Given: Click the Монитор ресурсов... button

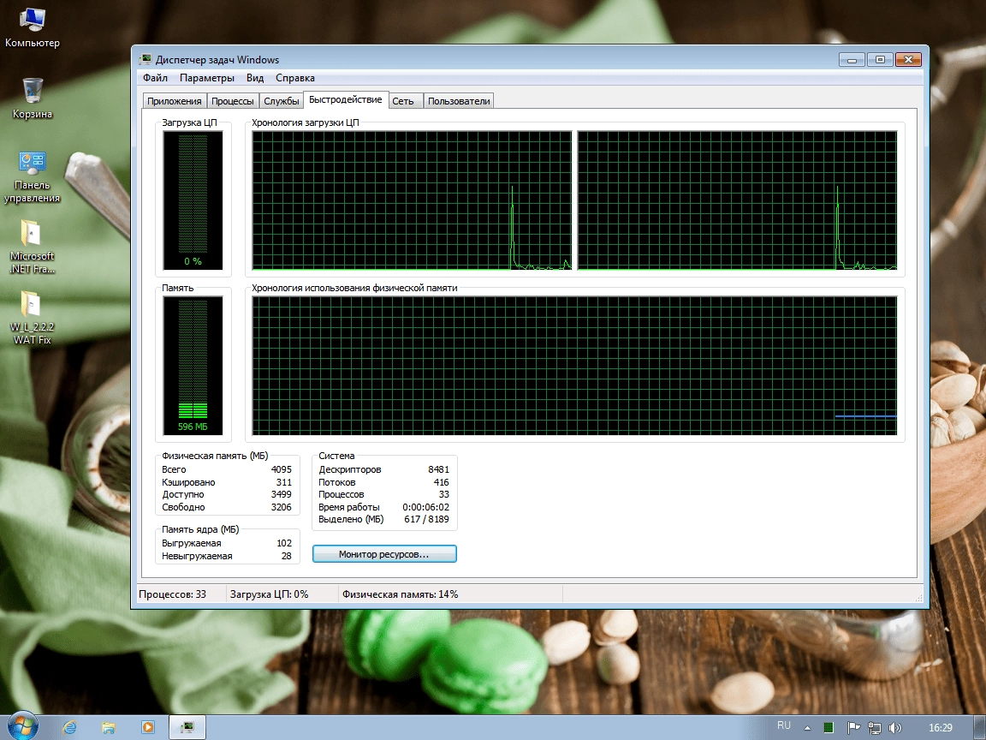Looking at the screenshot, I should click(x=384, y=554).
